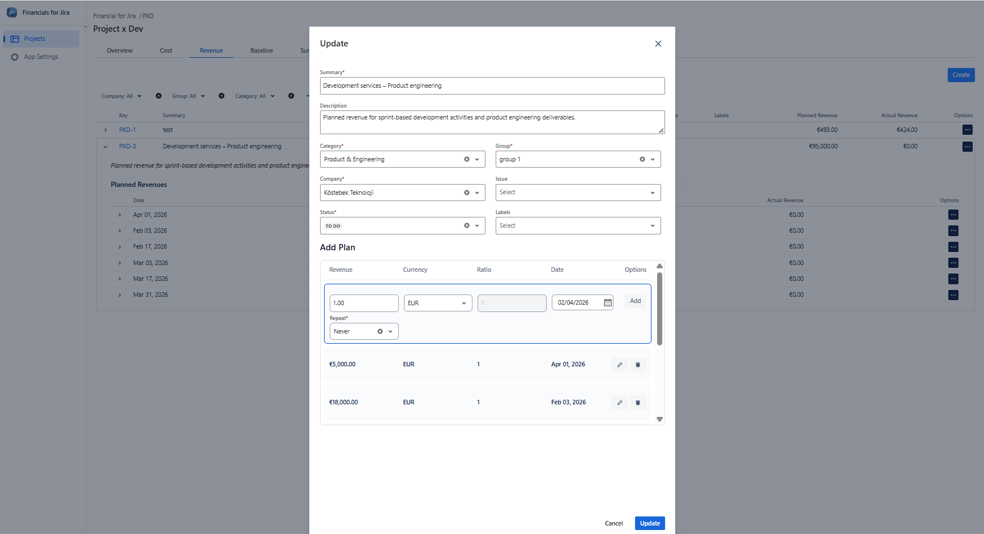This screenshot has height=534, width=984.
Task: Click the Add plan button
Action: pos(636,301)
